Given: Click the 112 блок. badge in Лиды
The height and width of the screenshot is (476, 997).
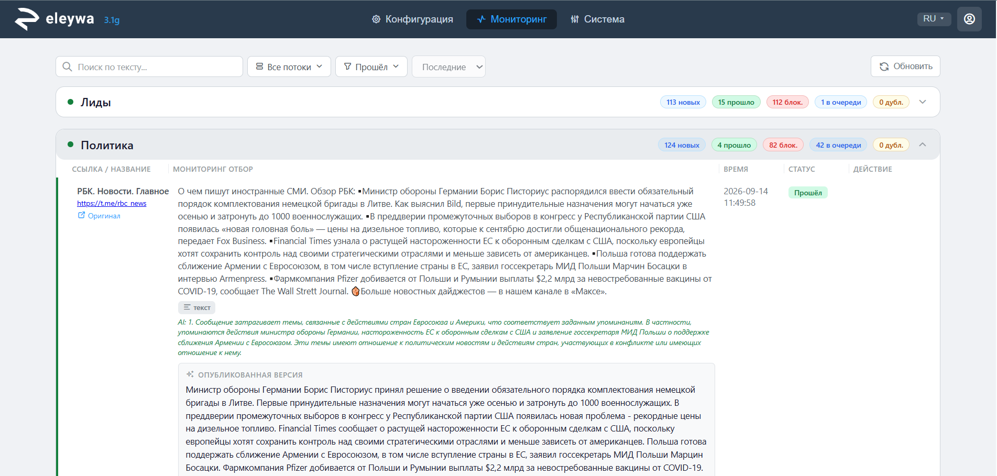Looking at the screenshot, I should coord(787,102).
